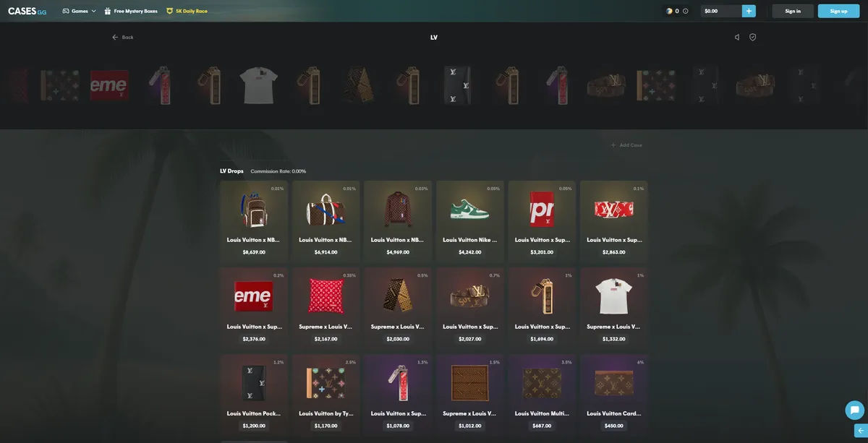Screen dimensions: 868x443
Task: Click the white t-shirt in the spin reel
Action: pos(258,85)
